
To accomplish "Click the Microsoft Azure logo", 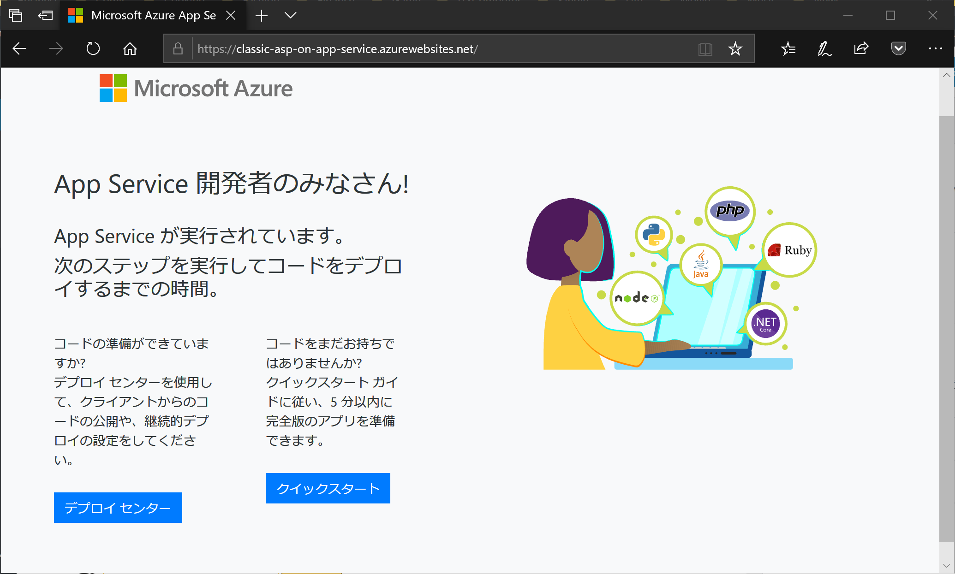I will pos(196,88).
